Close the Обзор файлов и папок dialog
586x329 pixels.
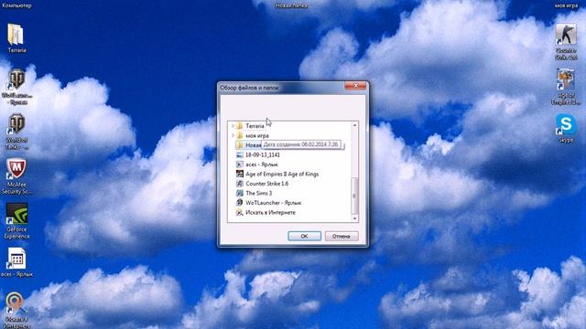(x=355, y=86)
